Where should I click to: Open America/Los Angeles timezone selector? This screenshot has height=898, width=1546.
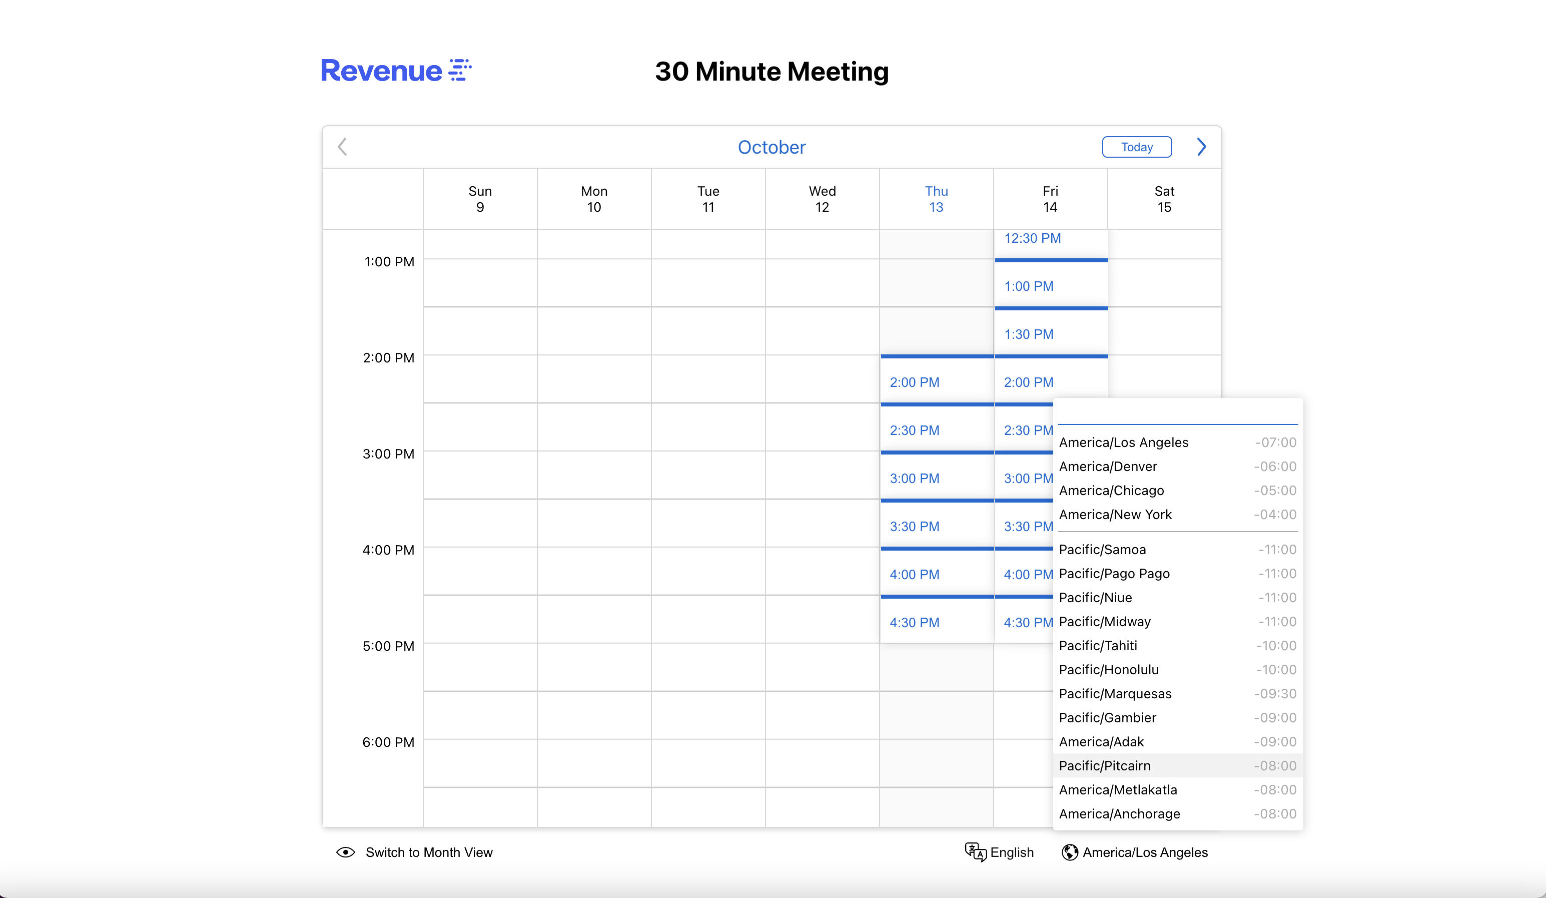pyautogui.click(x=1145, y=852)
